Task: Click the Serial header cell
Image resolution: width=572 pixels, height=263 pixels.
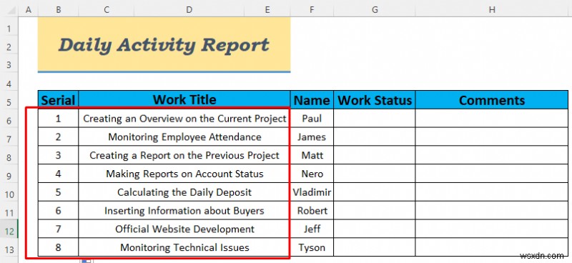Action: click(58, 99)
